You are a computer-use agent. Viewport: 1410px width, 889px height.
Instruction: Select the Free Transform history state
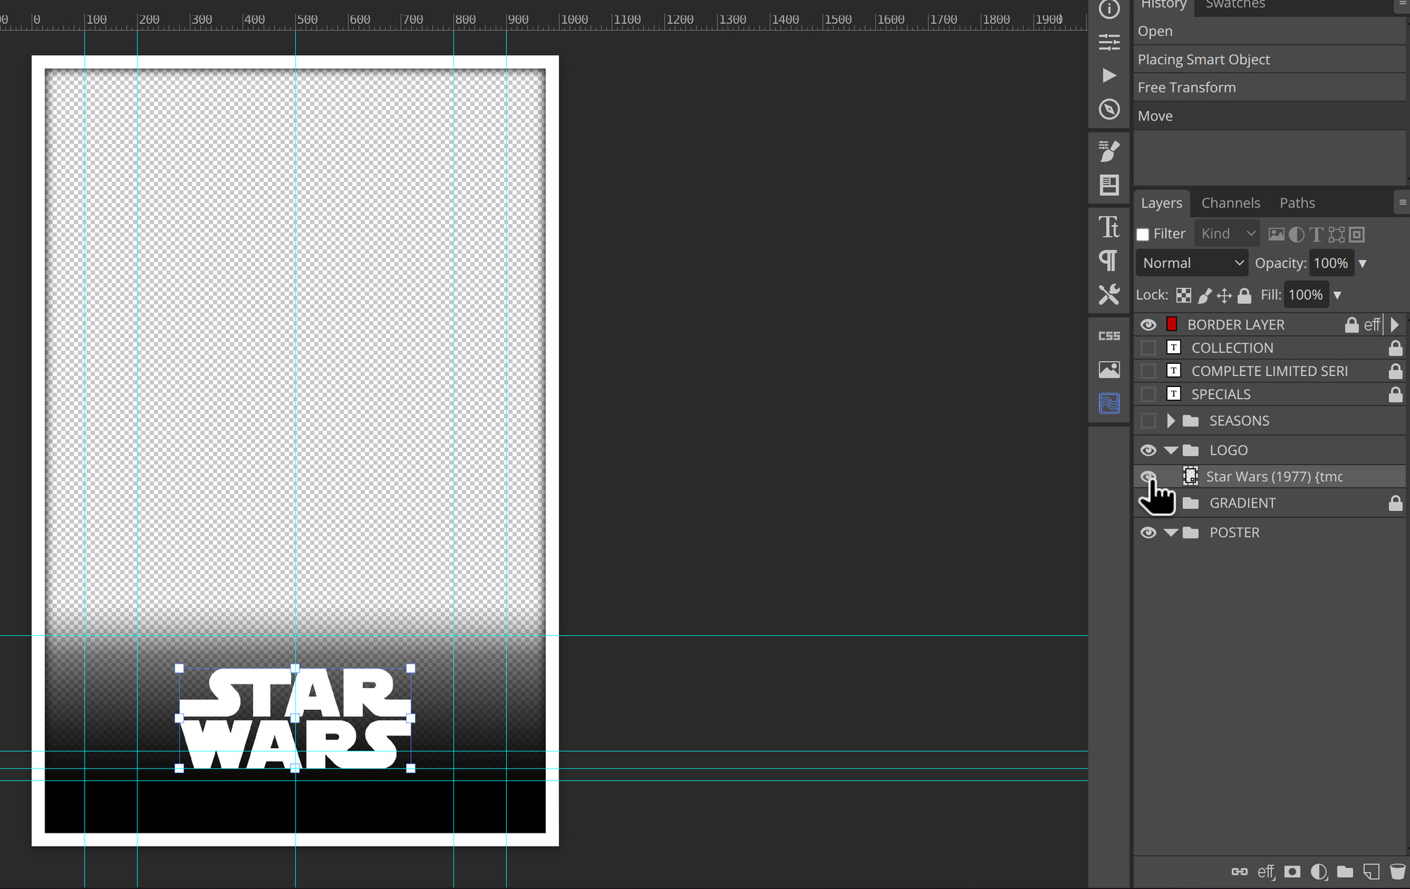click(1269, 88)
